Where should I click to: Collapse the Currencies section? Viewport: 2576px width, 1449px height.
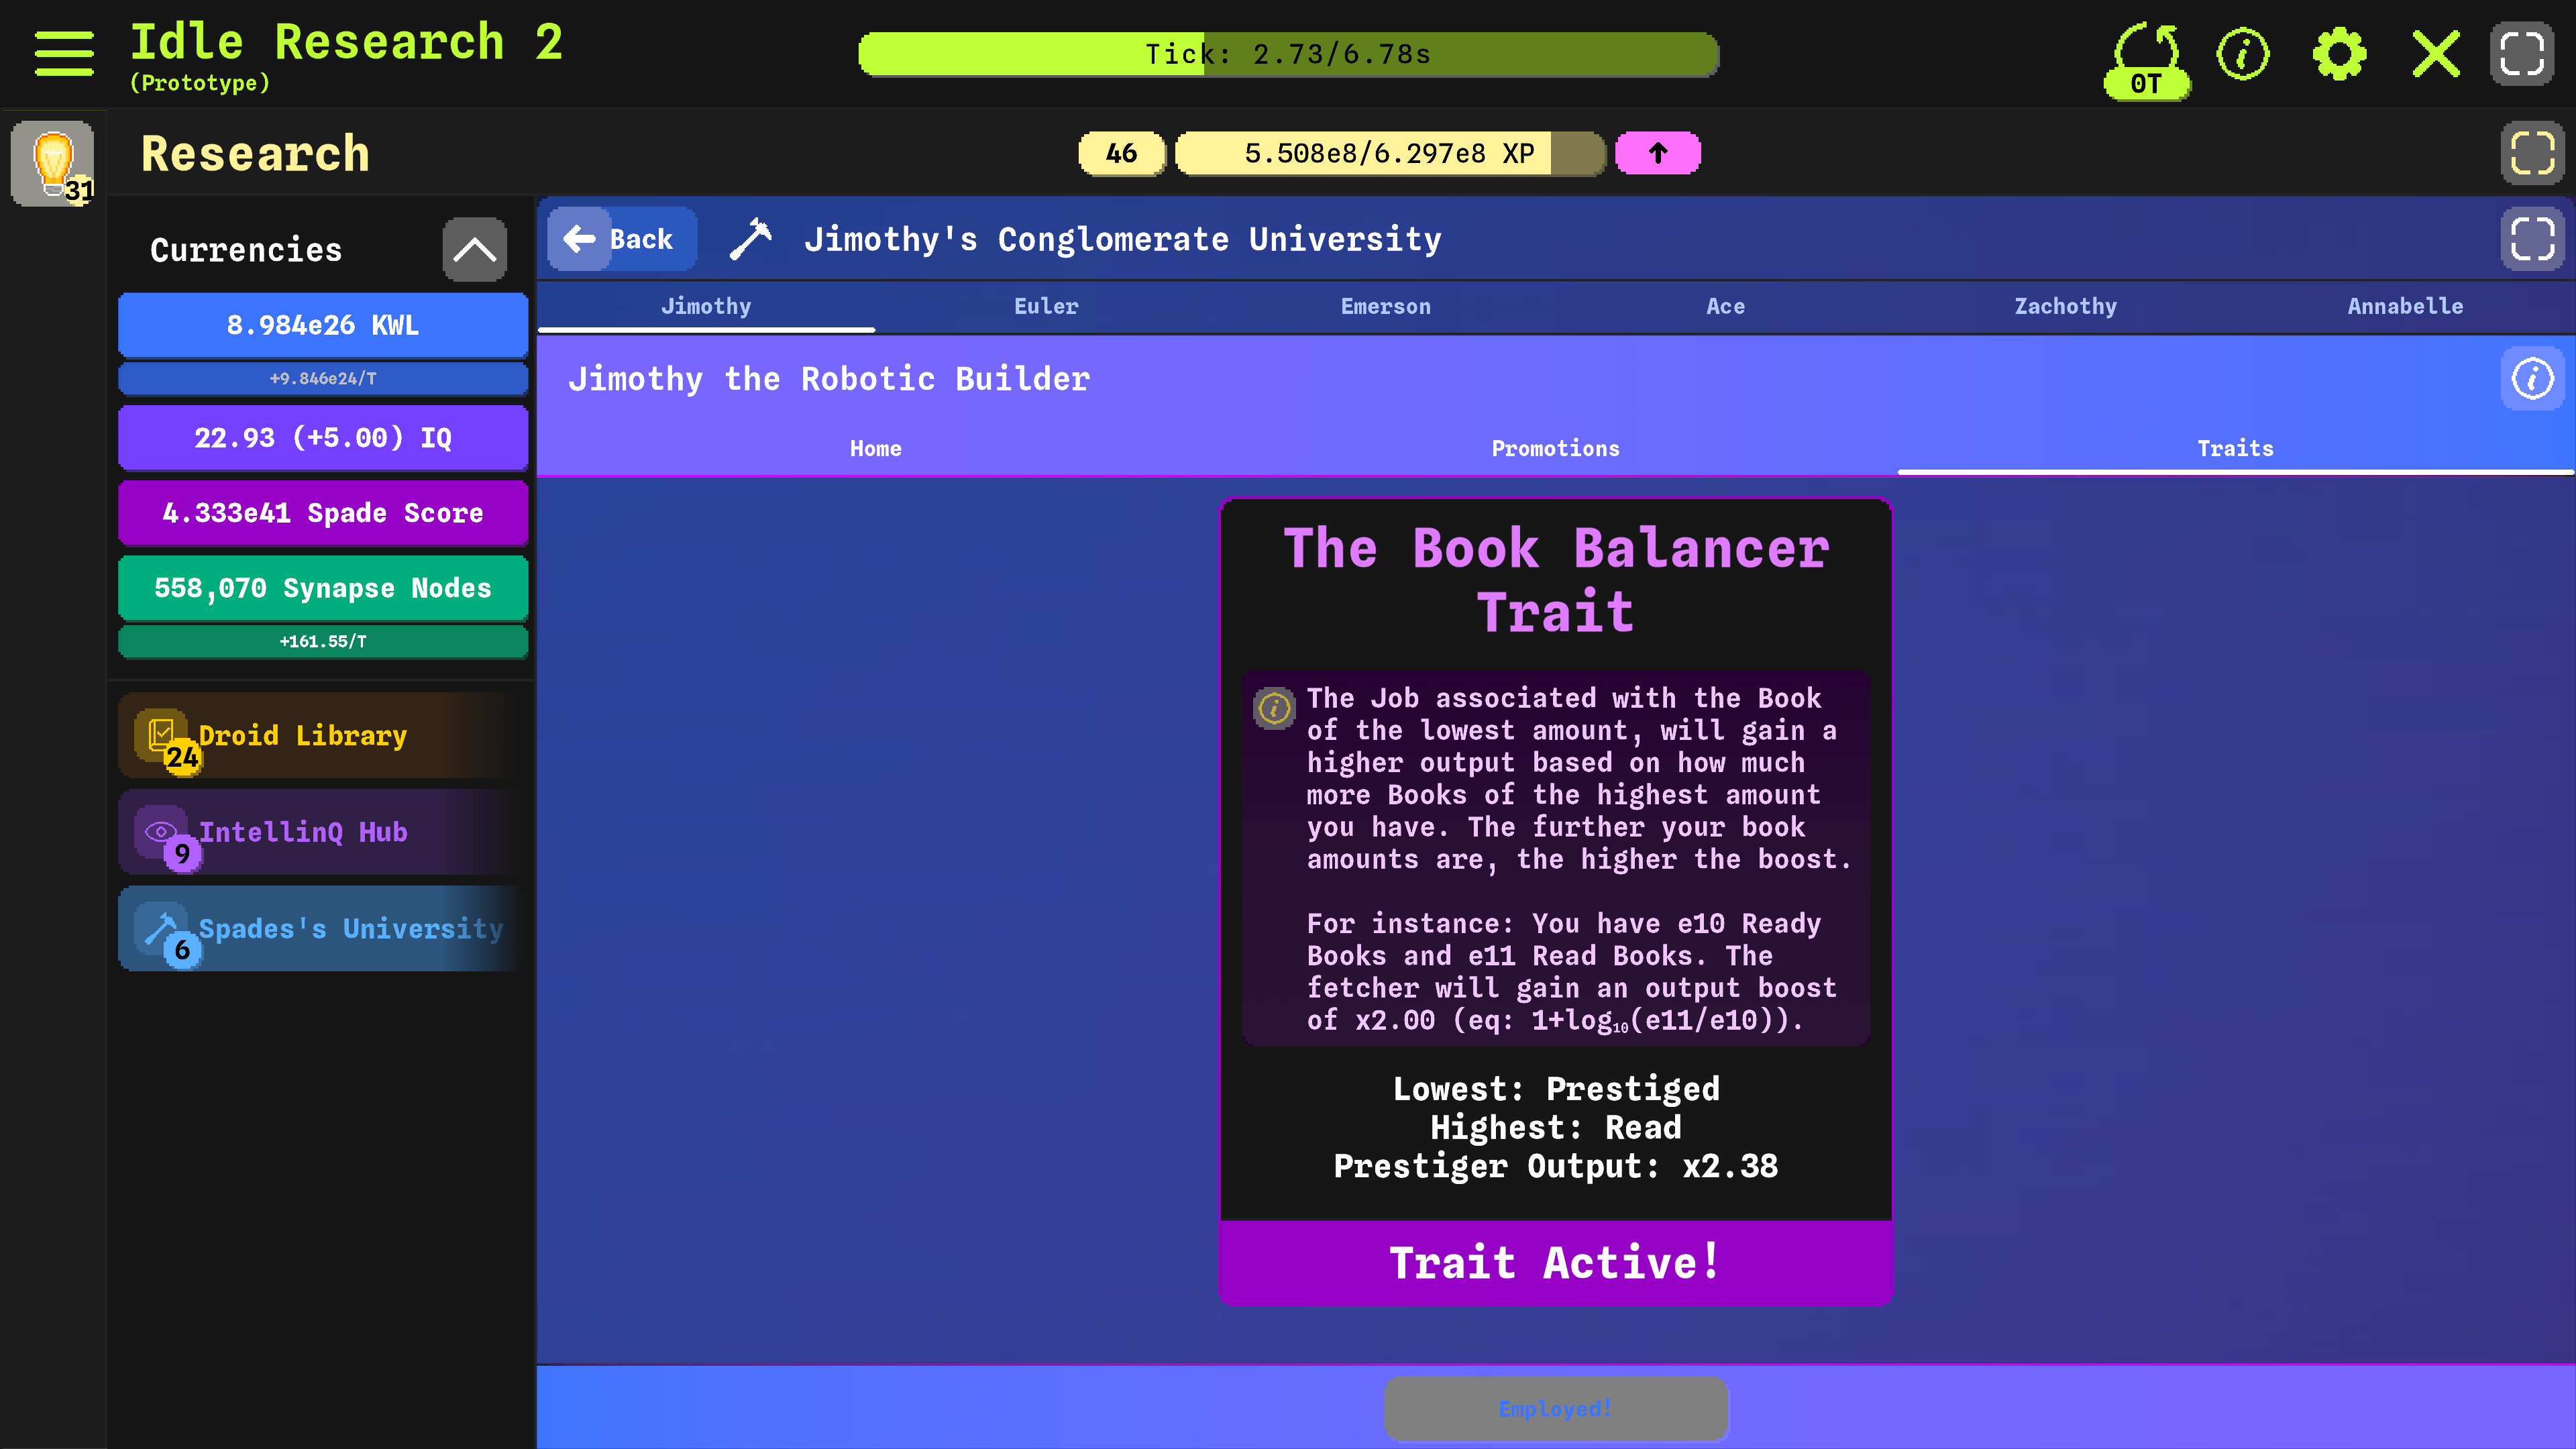tap(474, 249)
